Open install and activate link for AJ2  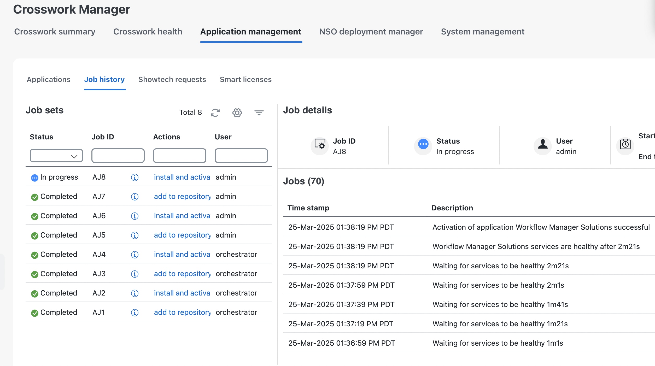(x=182, y=293)
